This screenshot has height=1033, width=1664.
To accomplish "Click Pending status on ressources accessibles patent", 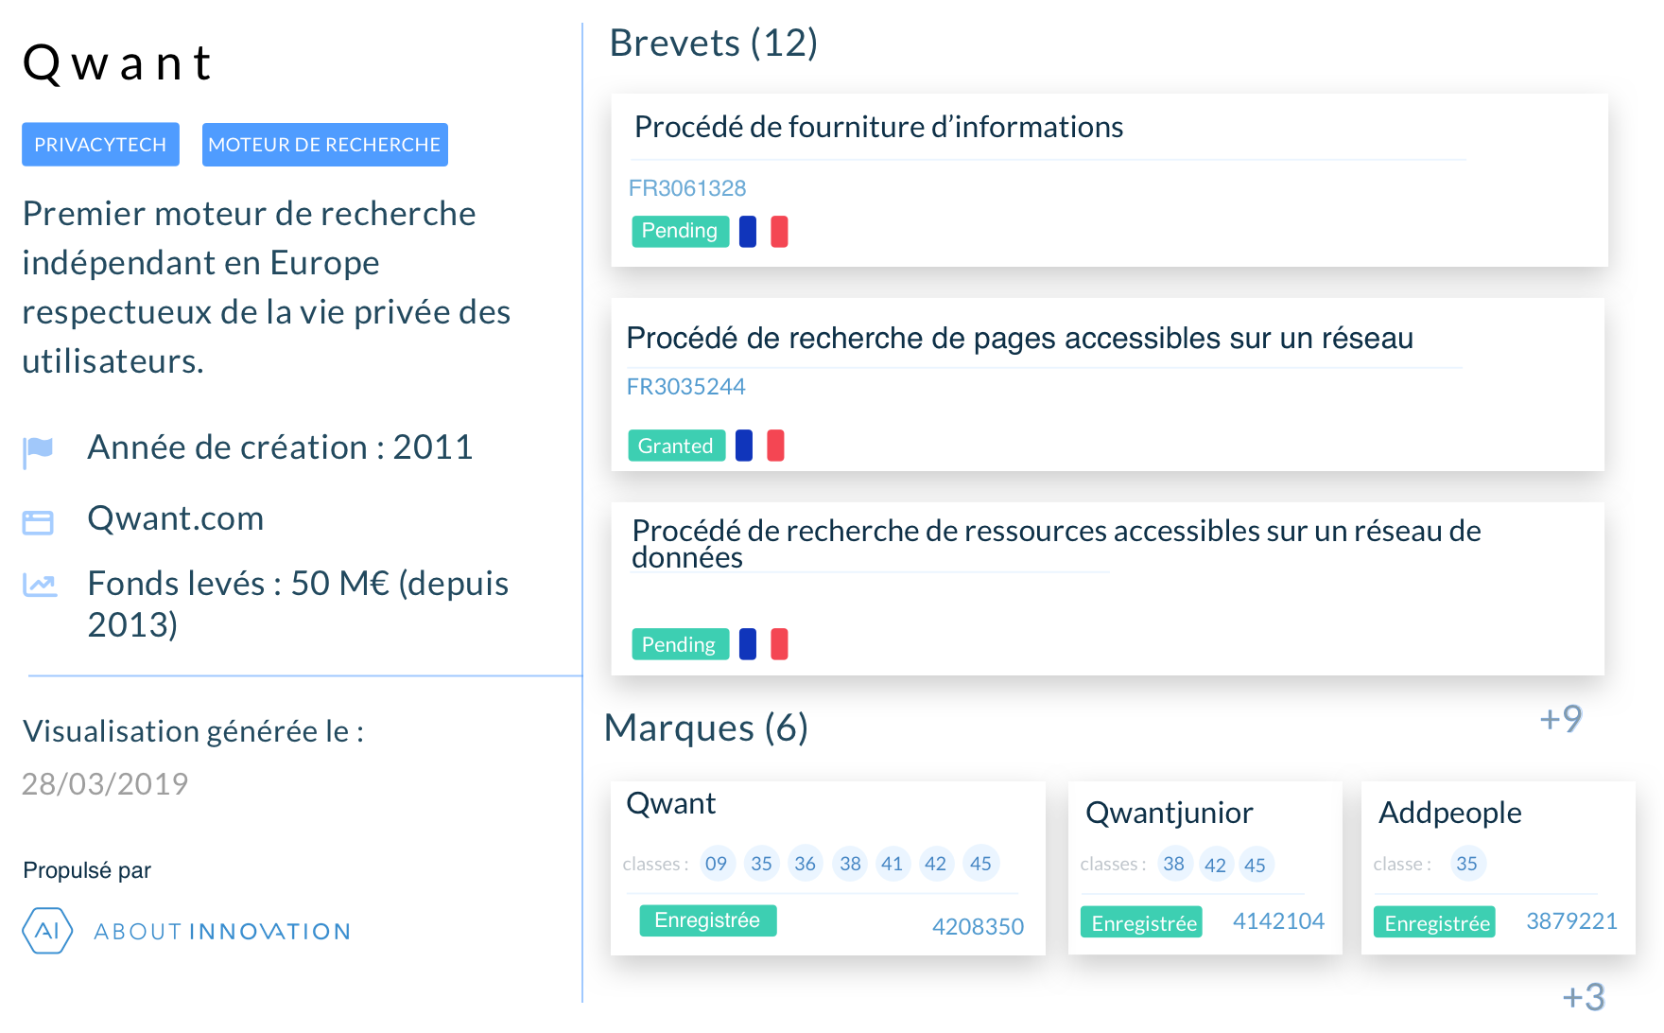I will coord(680,644).
